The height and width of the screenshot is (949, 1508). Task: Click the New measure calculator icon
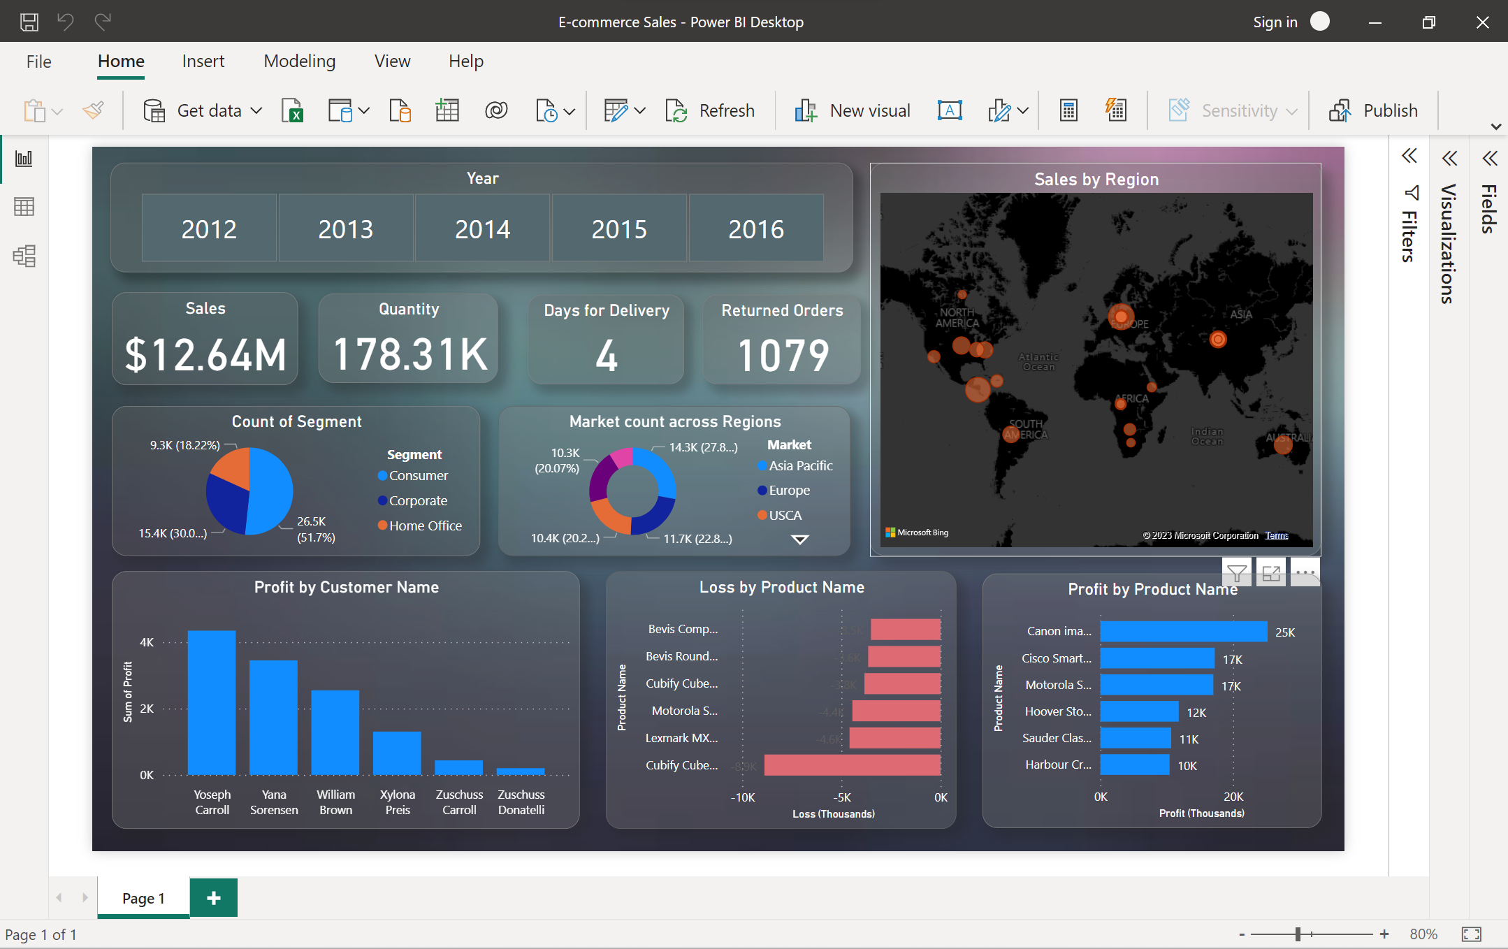click(x=1068, y=110)
